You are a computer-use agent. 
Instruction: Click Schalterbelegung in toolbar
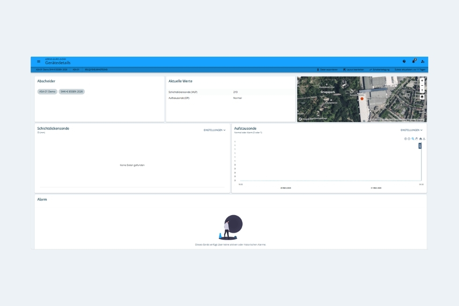click(379, 70)
